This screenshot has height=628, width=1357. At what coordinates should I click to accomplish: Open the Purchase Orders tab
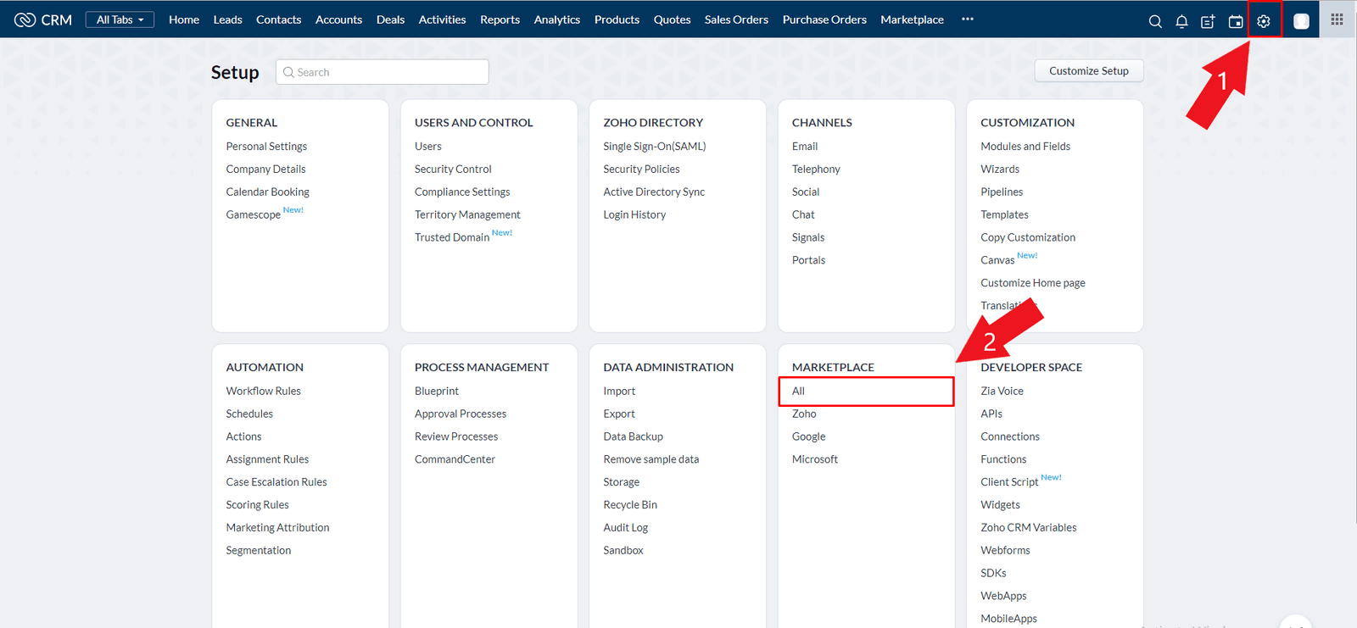(x=824, y=19)
